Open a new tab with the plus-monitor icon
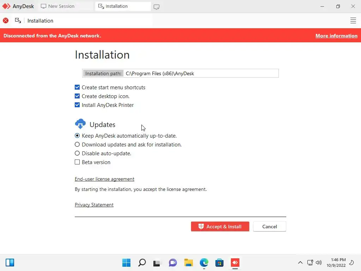Viewport: 361px width, 271px height. pyautogui.click(x=157, y=7)
